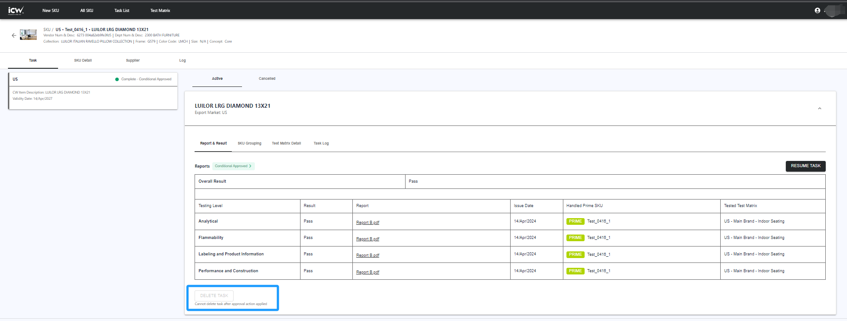Open the product thumbnail image

pos(28,35)
